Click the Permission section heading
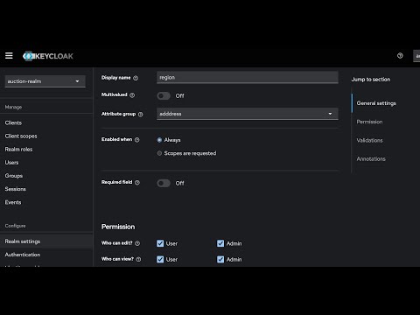Image resolution: width=420 pixels, height=315 pixels. tap(118, 227)
